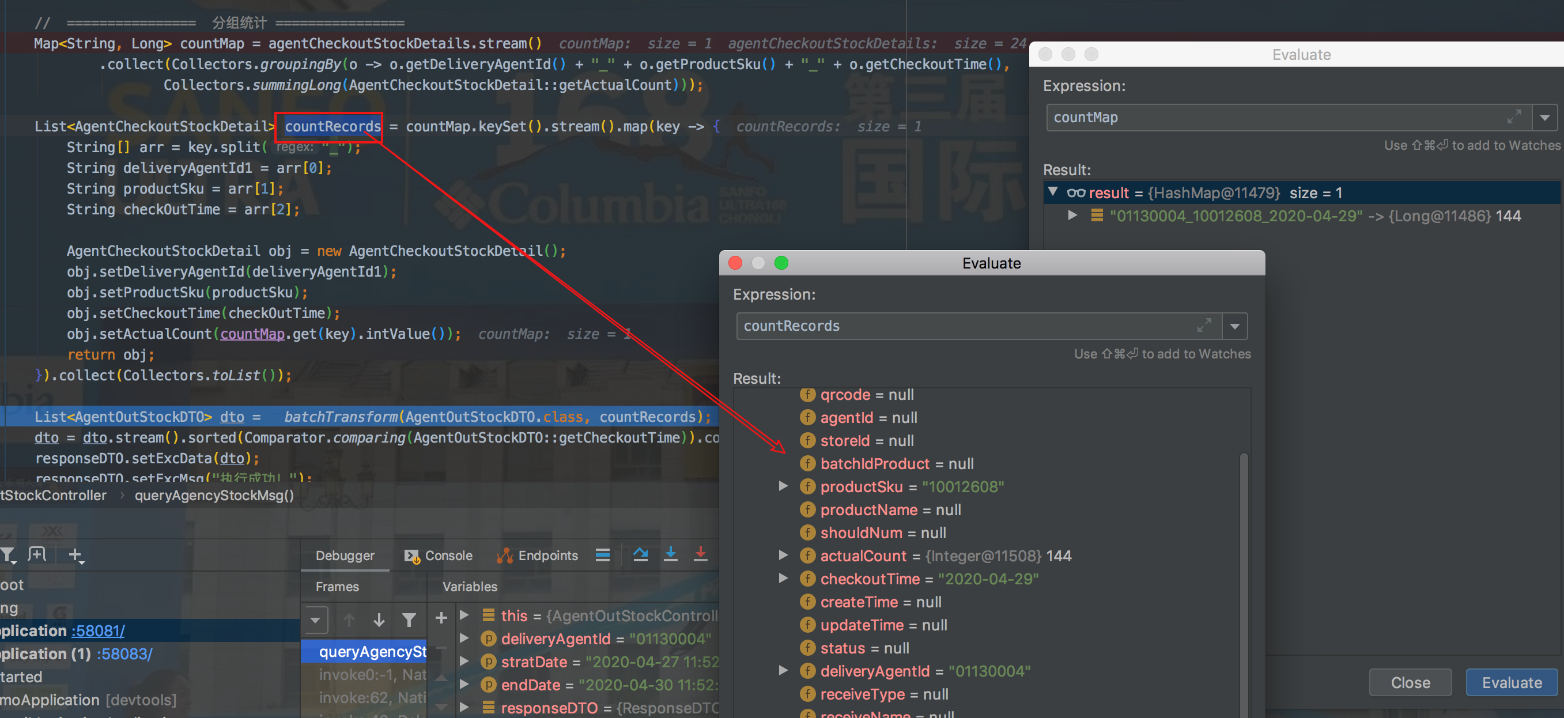Click the services filter funnel icon

8,555
